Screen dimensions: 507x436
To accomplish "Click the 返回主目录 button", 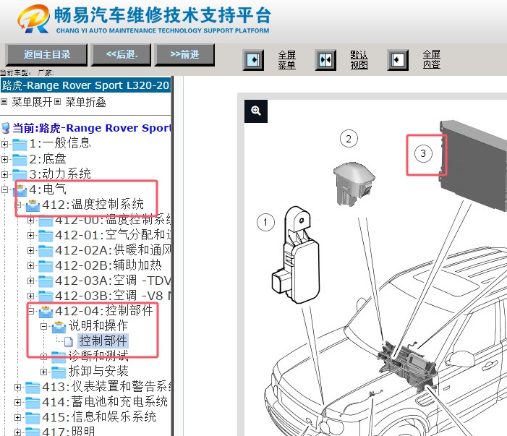I will [x=46, y=55].
